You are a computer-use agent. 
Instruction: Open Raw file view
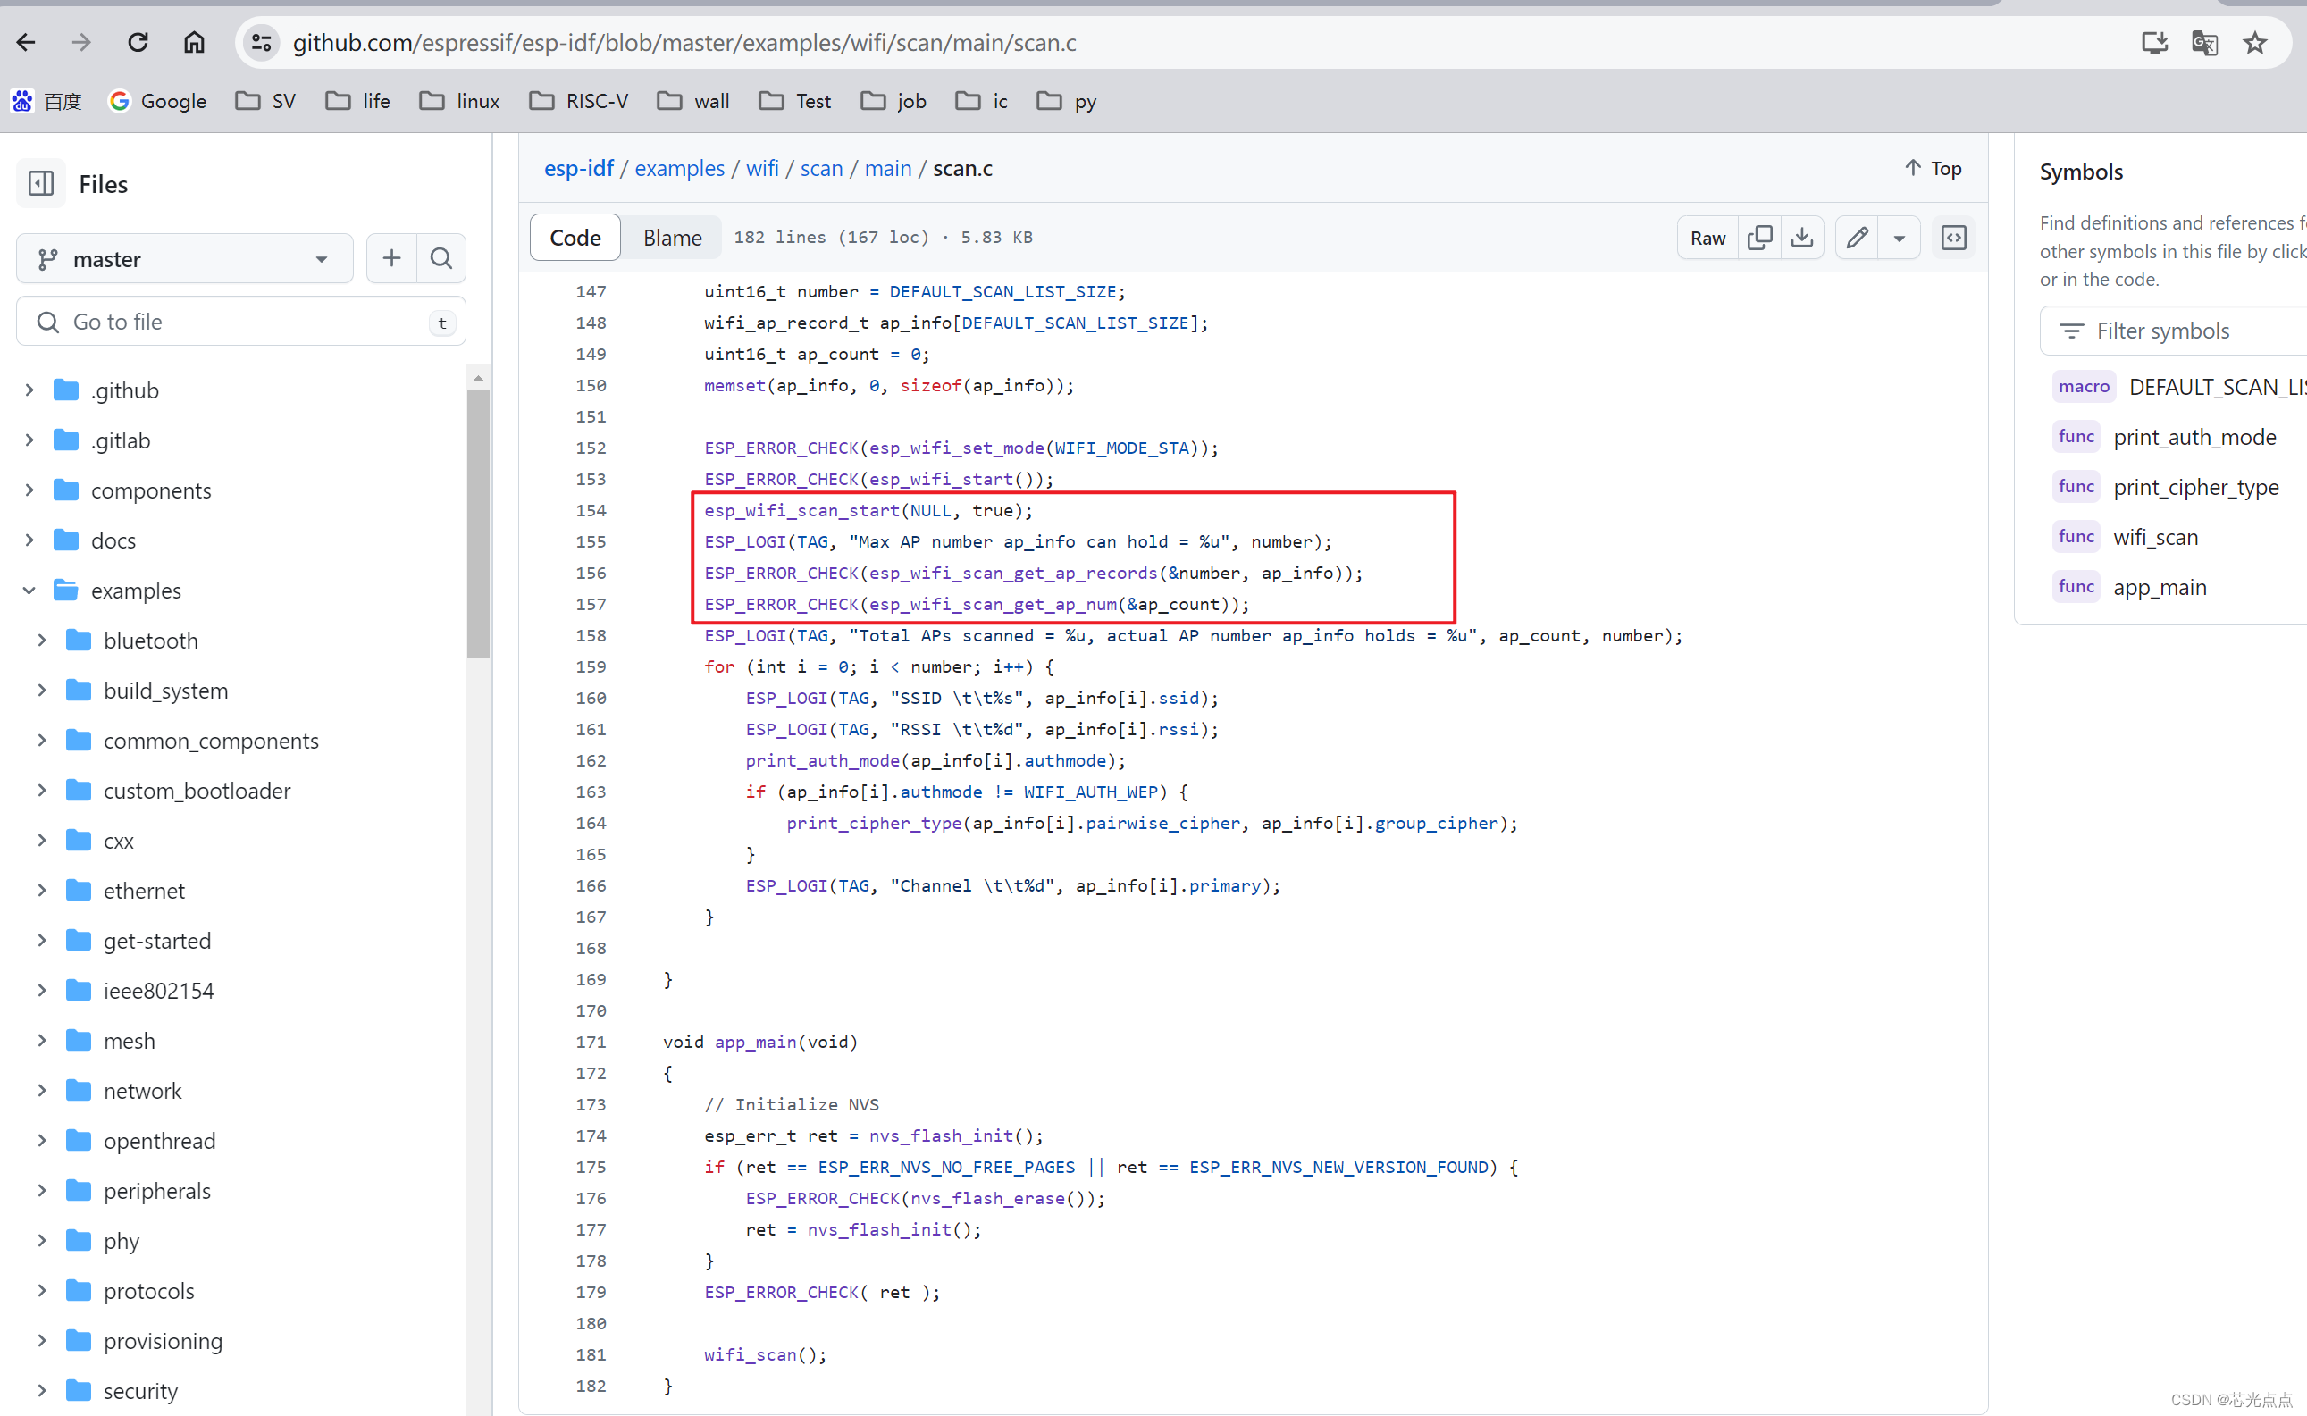[1707, 238]
